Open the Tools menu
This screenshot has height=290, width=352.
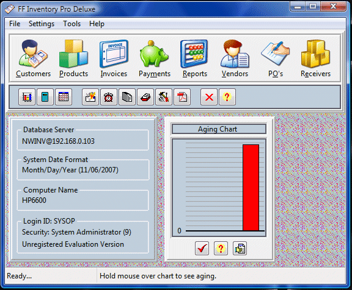point(72,24)
